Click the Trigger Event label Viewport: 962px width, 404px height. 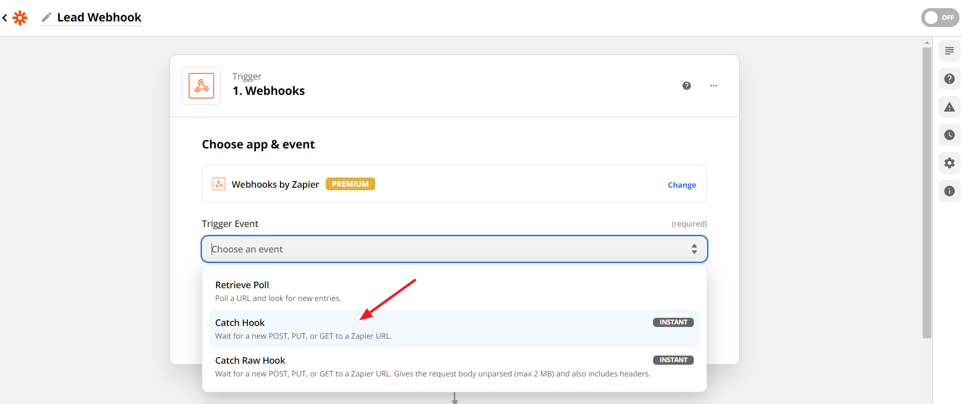tap(230, 223)
